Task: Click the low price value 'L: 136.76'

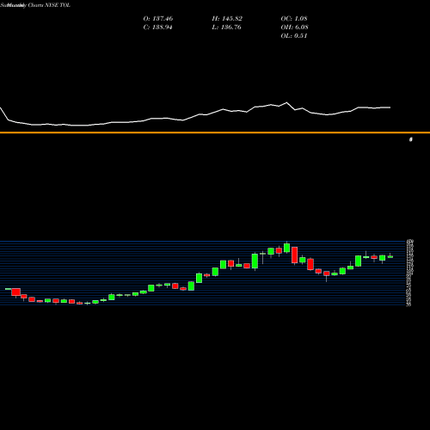Action: click(x=226, y=28)
